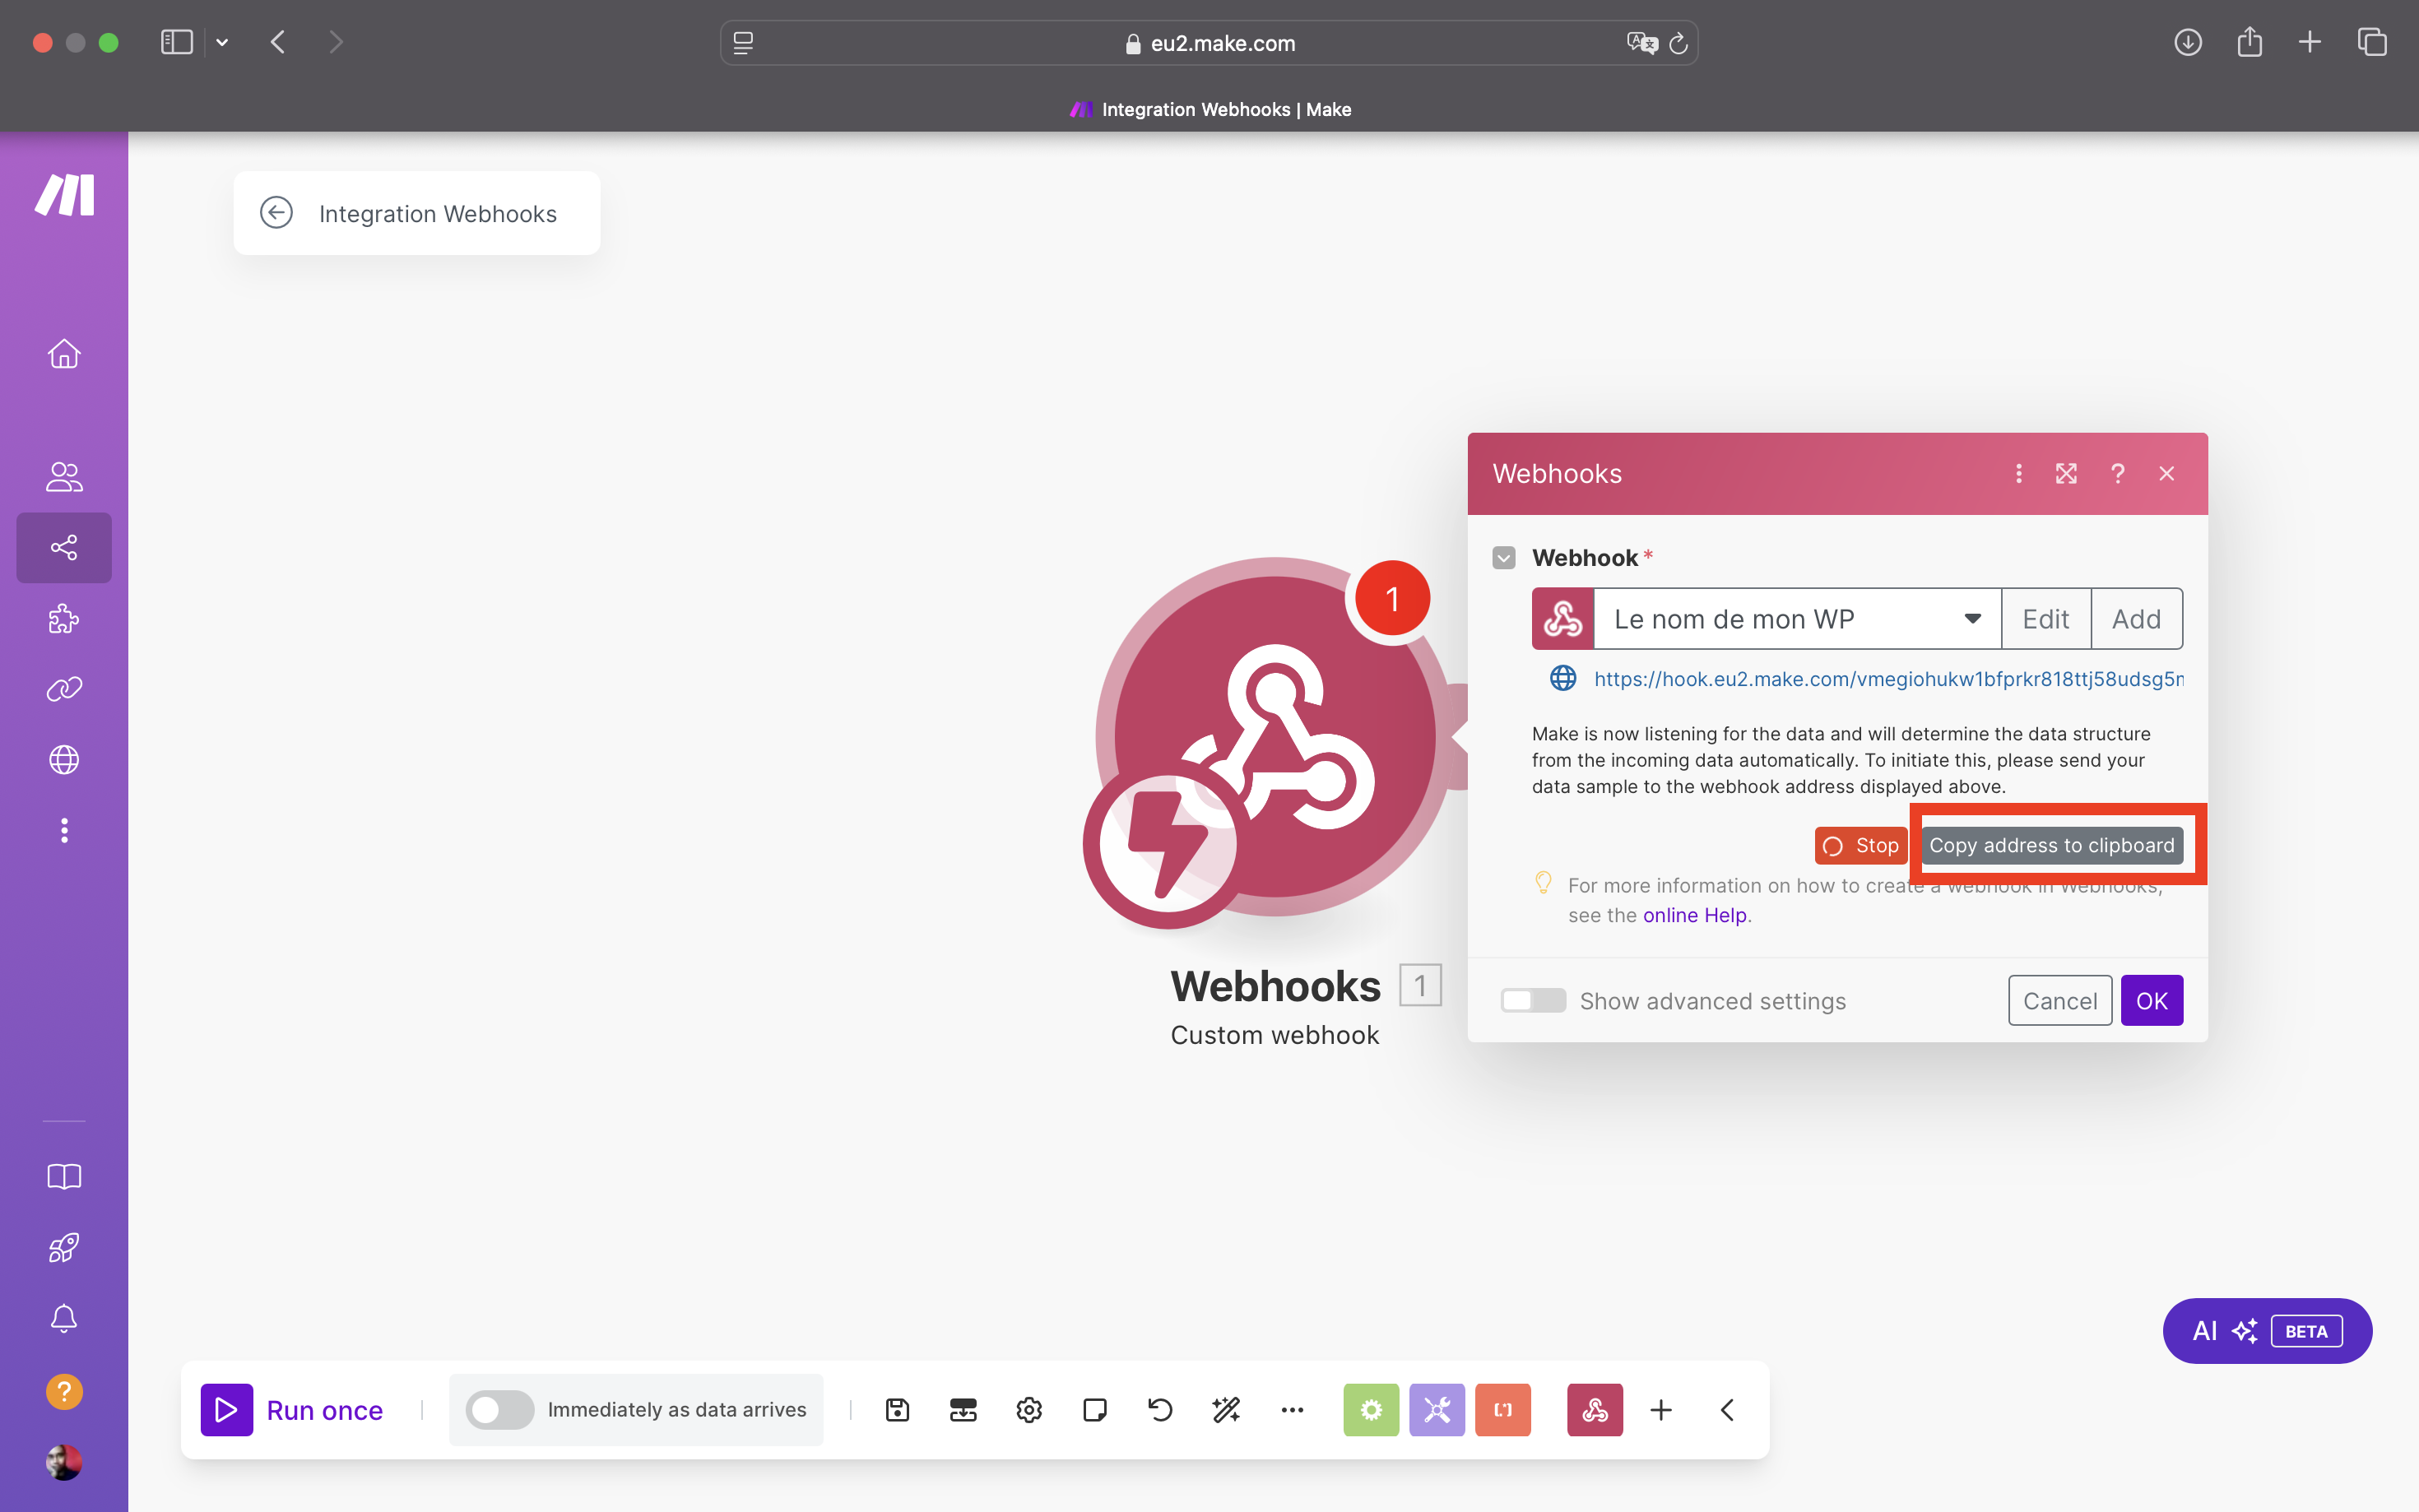The width and height of the screenshot is (2419, 1512).
Task: Open the Templates puzzle icon in the sidebar
Action: 64,619
